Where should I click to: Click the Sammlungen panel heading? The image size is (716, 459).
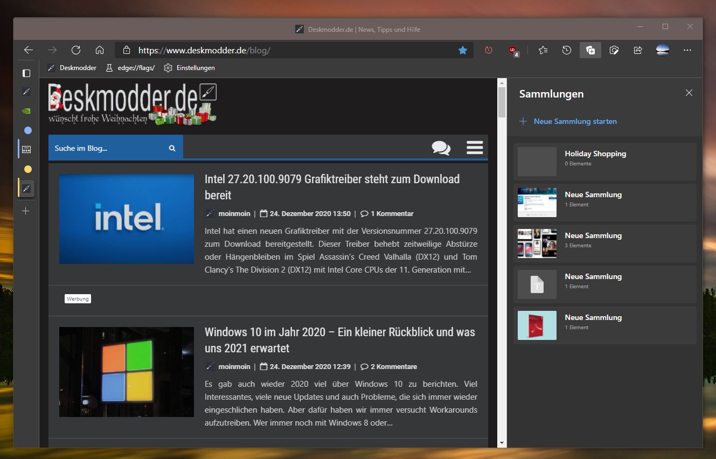(551, 94)
